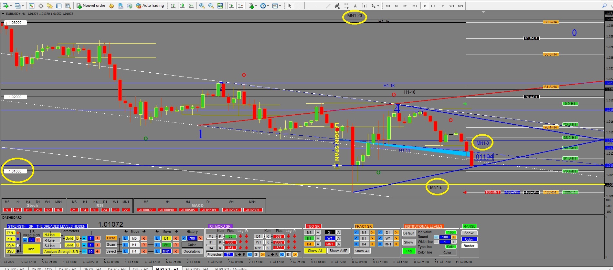The width and height of the screenshot is (613, 270).
Task: Select the vertical line tool
Action: pyautogui.click(x=310, y=6)
